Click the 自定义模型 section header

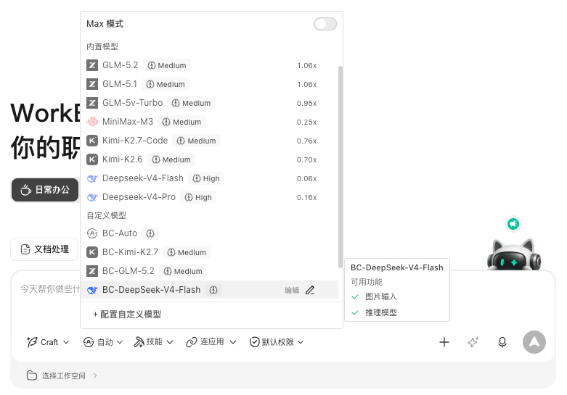(x=106, y=215)
